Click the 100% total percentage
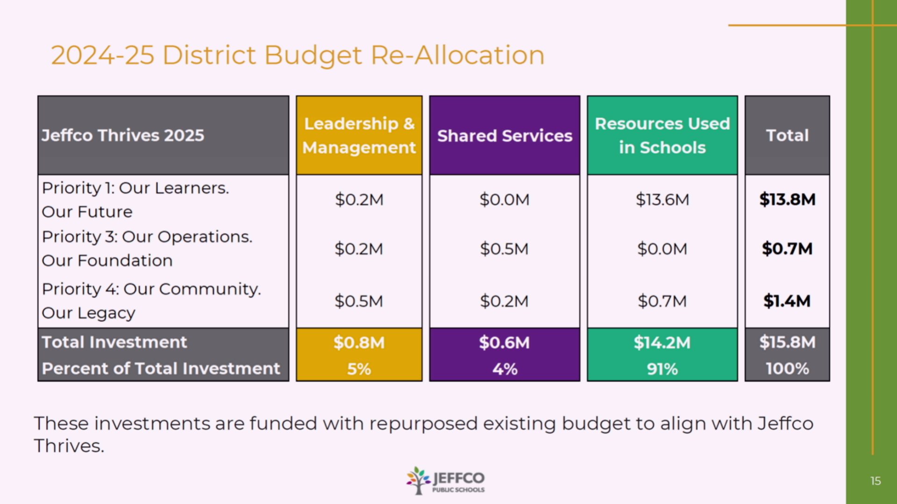The width and height of the screenshot is (897, 504). [787, 369]
